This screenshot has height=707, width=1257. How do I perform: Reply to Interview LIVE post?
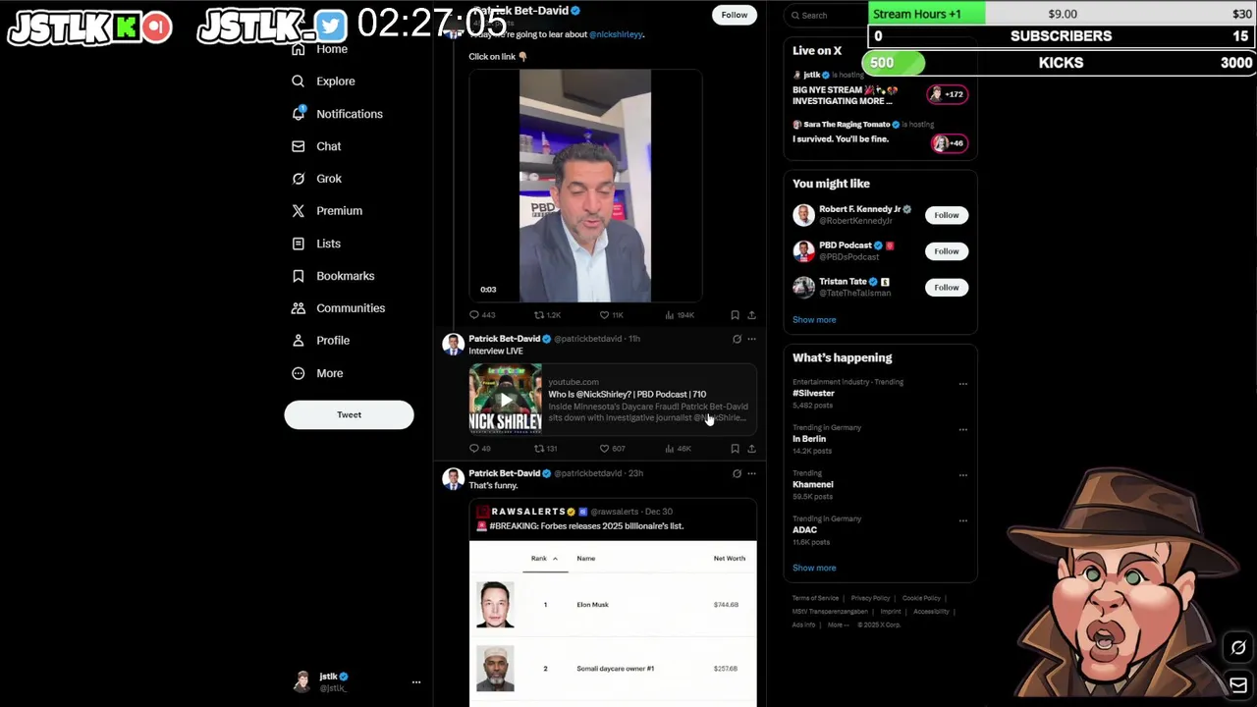click(x=480, y=449)
